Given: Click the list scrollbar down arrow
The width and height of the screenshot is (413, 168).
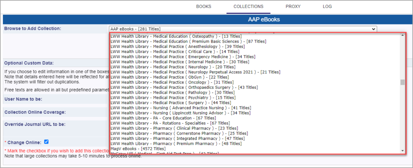Looking at the screenshot, I should (x=402, y=151).
